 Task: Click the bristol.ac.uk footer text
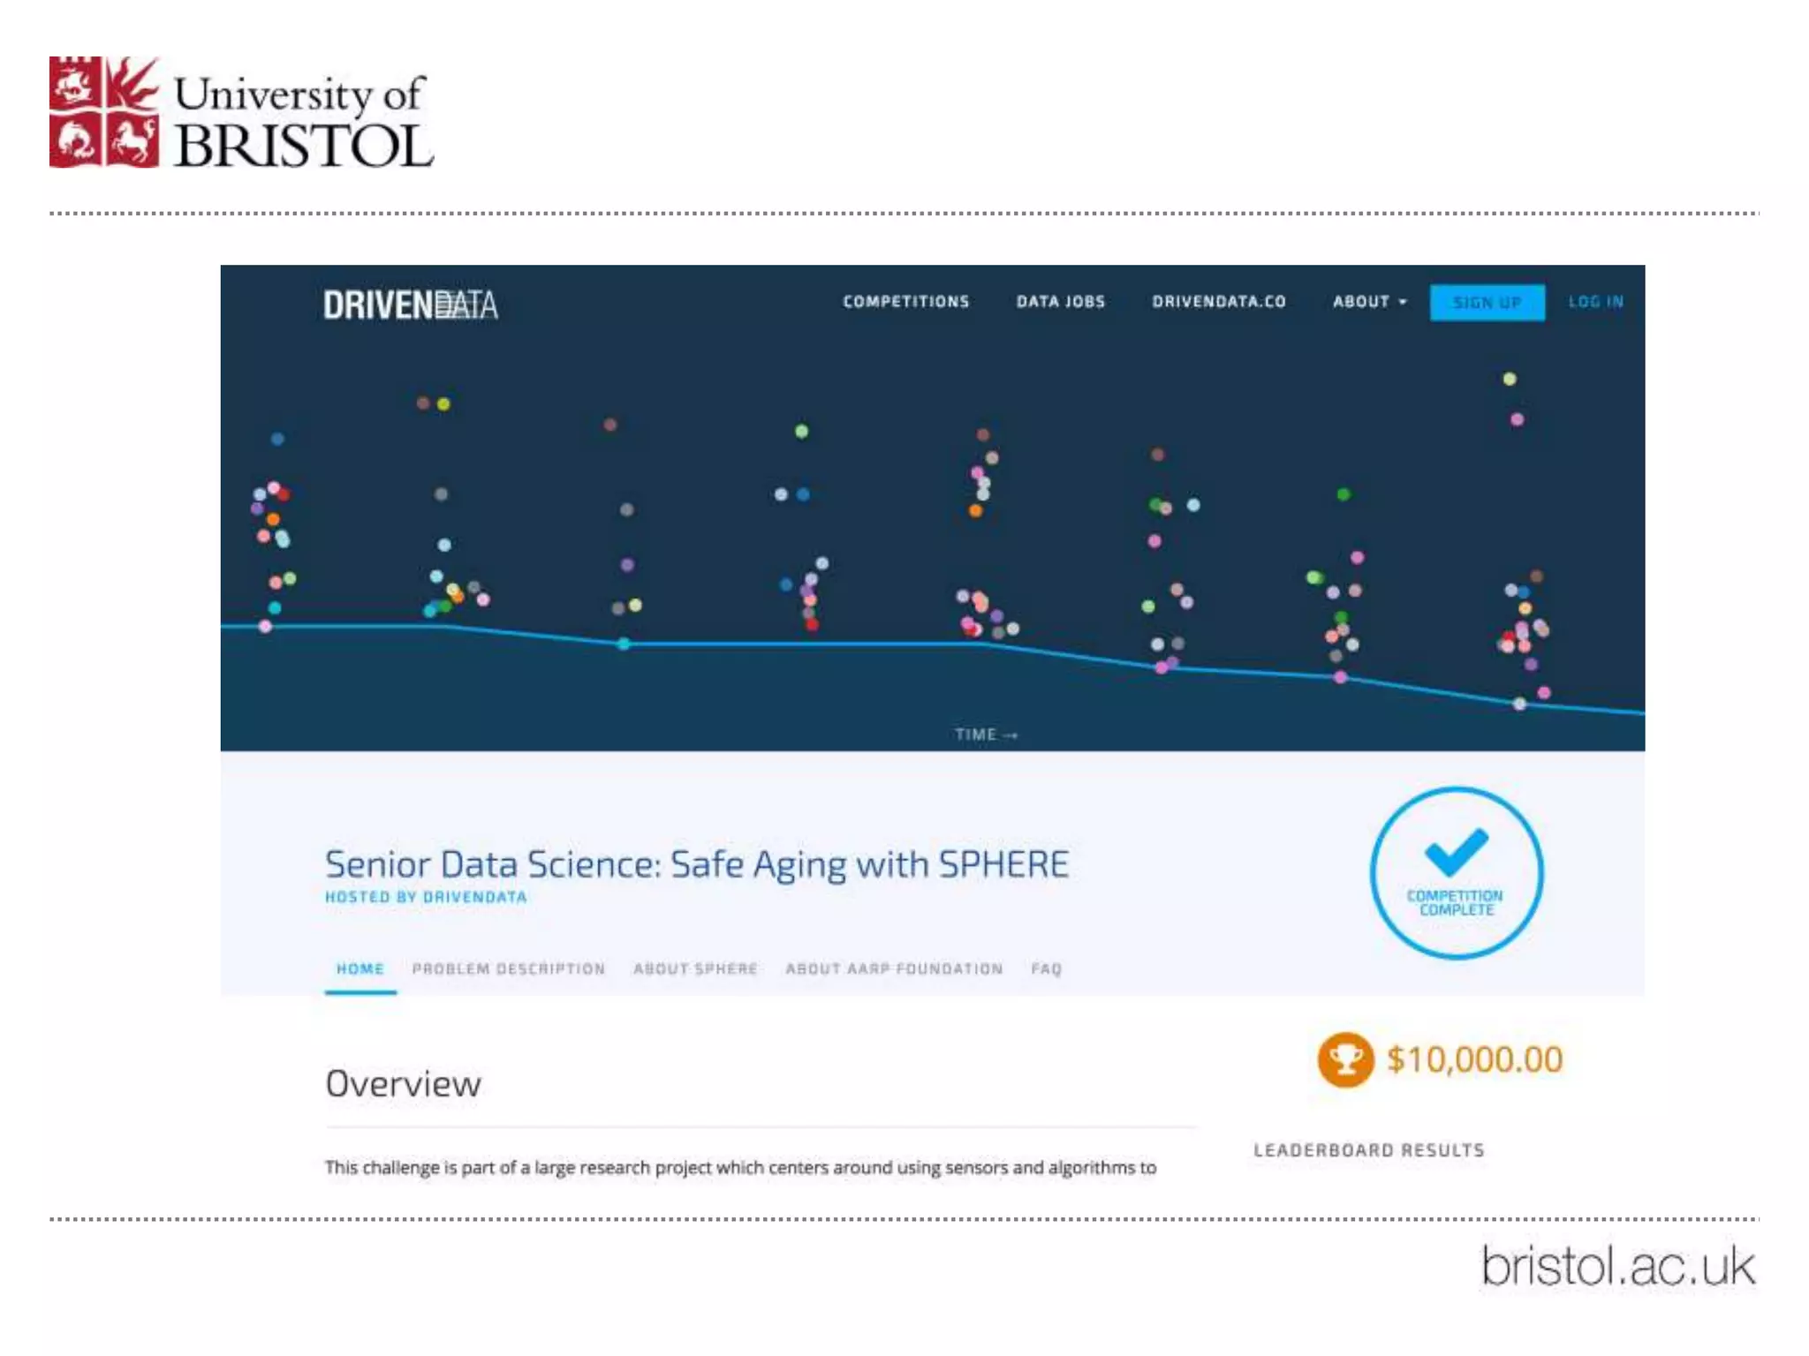pos(1618,1267)
